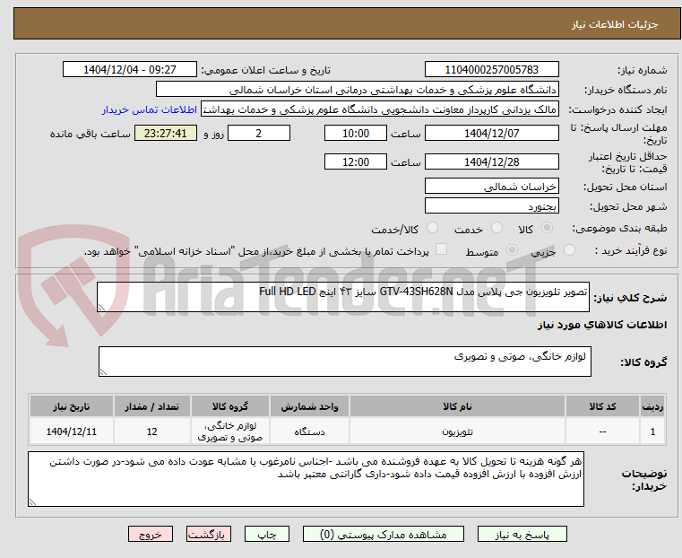Click the request creator field مالک یزدانی
Viewport: 682px width, 558px height.
[379, 109]
